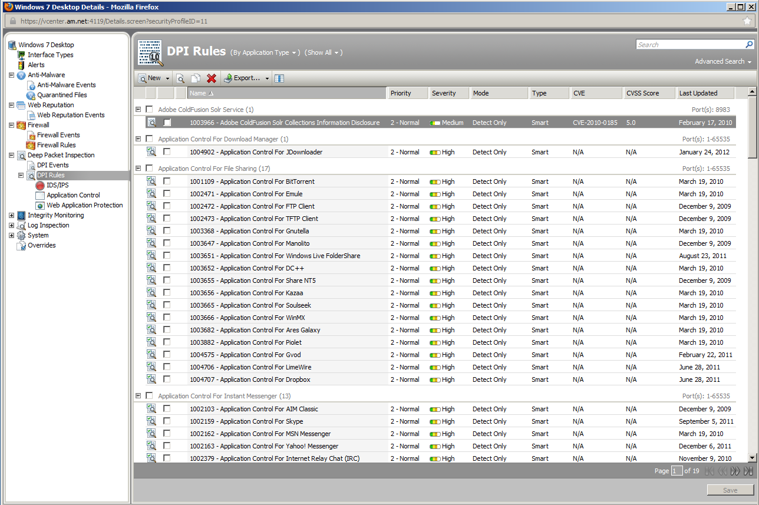The height and width of the screenshot is (505, 759).
Task: Check the box for Application Control For Skype
Action: [167, 421]
